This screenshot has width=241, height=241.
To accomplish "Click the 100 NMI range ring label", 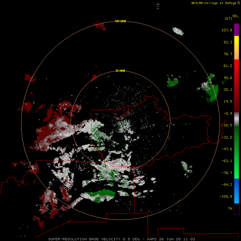I will (x=120, y=21).
